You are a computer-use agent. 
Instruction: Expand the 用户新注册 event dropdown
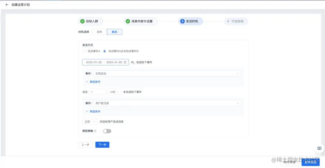point(167,103)
